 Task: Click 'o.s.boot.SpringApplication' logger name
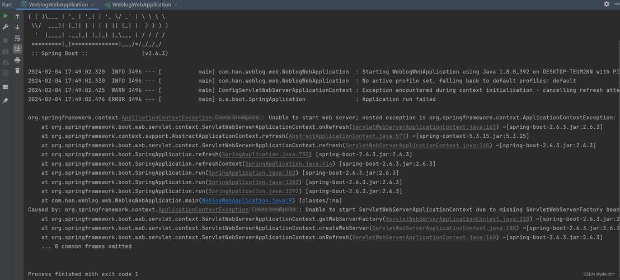pos(262,99)
